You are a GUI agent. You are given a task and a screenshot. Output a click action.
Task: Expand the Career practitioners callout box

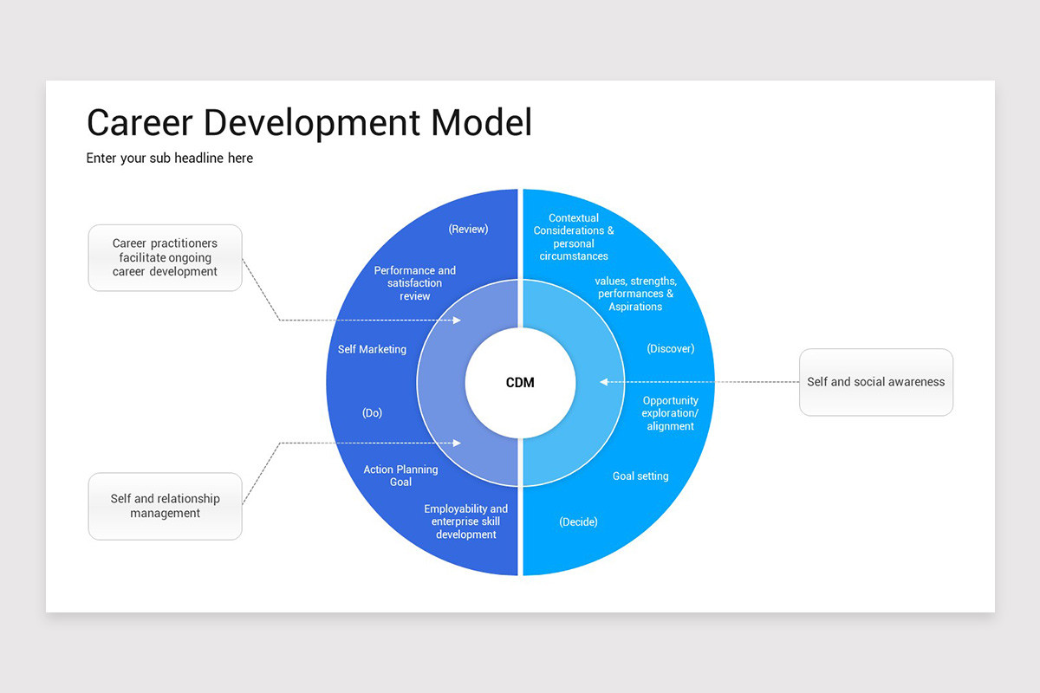click(165, 257)
